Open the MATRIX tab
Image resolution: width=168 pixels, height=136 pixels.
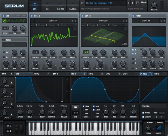coord(60,9)
